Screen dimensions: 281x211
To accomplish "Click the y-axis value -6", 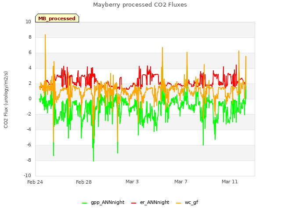I will (29, 145).
